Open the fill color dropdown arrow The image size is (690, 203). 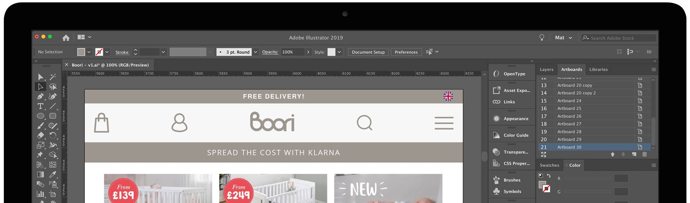point(89,52)
